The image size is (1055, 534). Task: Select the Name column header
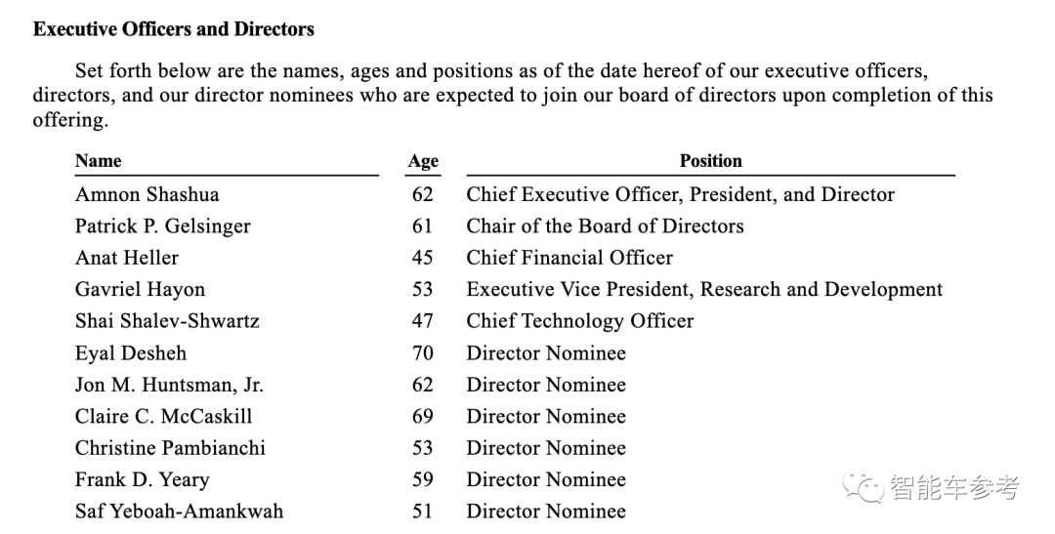99,161
